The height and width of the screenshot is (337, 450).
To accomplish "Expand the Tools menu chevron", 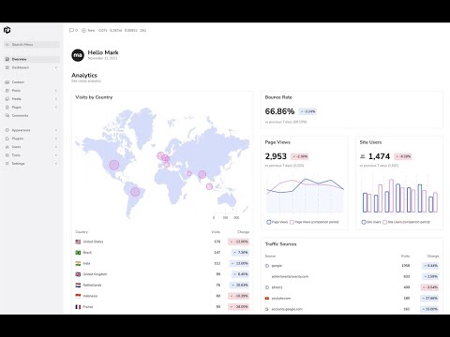I will tap(56, 155).
